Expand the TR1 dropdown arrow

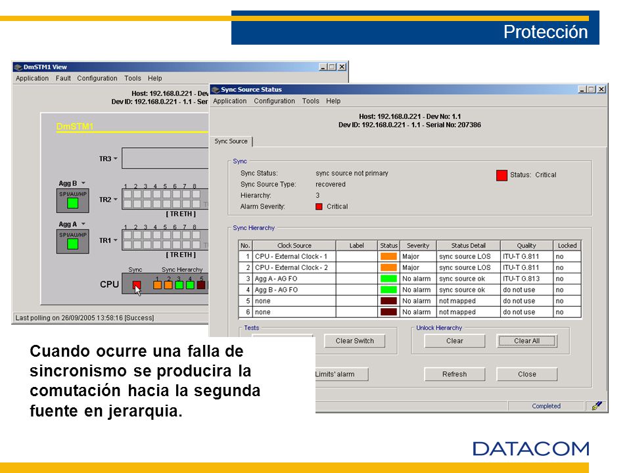tap(116, 240)
